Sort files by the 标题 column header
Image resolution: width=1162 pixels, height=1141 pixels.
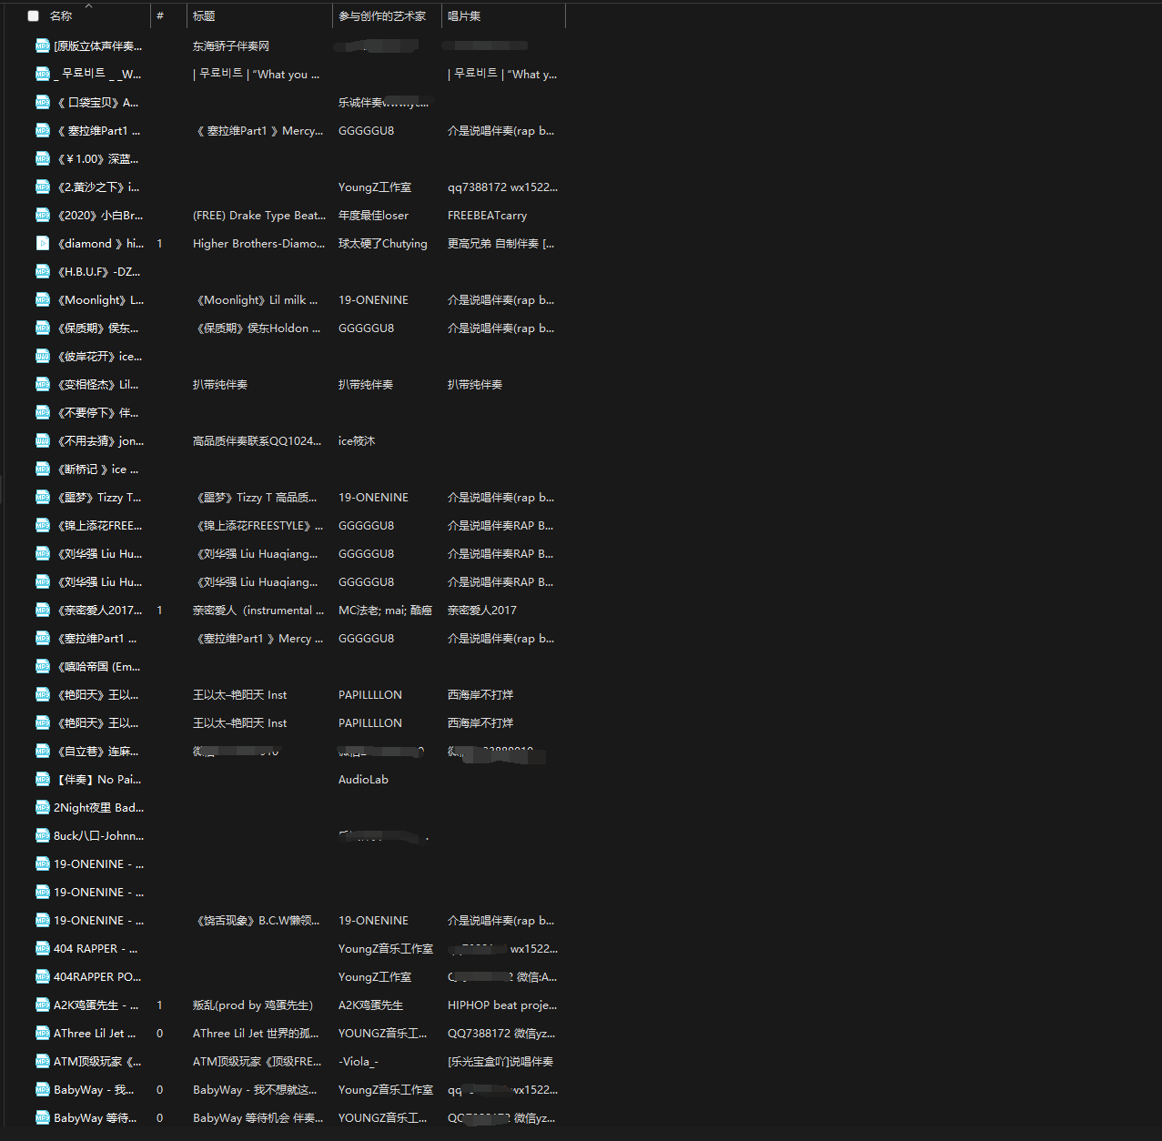204,16
